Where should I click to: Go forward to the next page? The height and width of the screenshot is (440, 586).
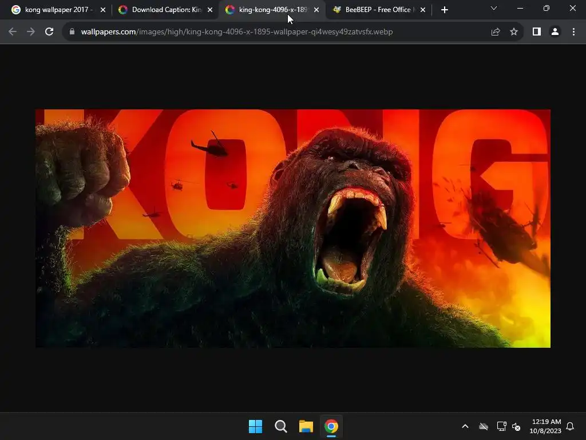(31, 32)
